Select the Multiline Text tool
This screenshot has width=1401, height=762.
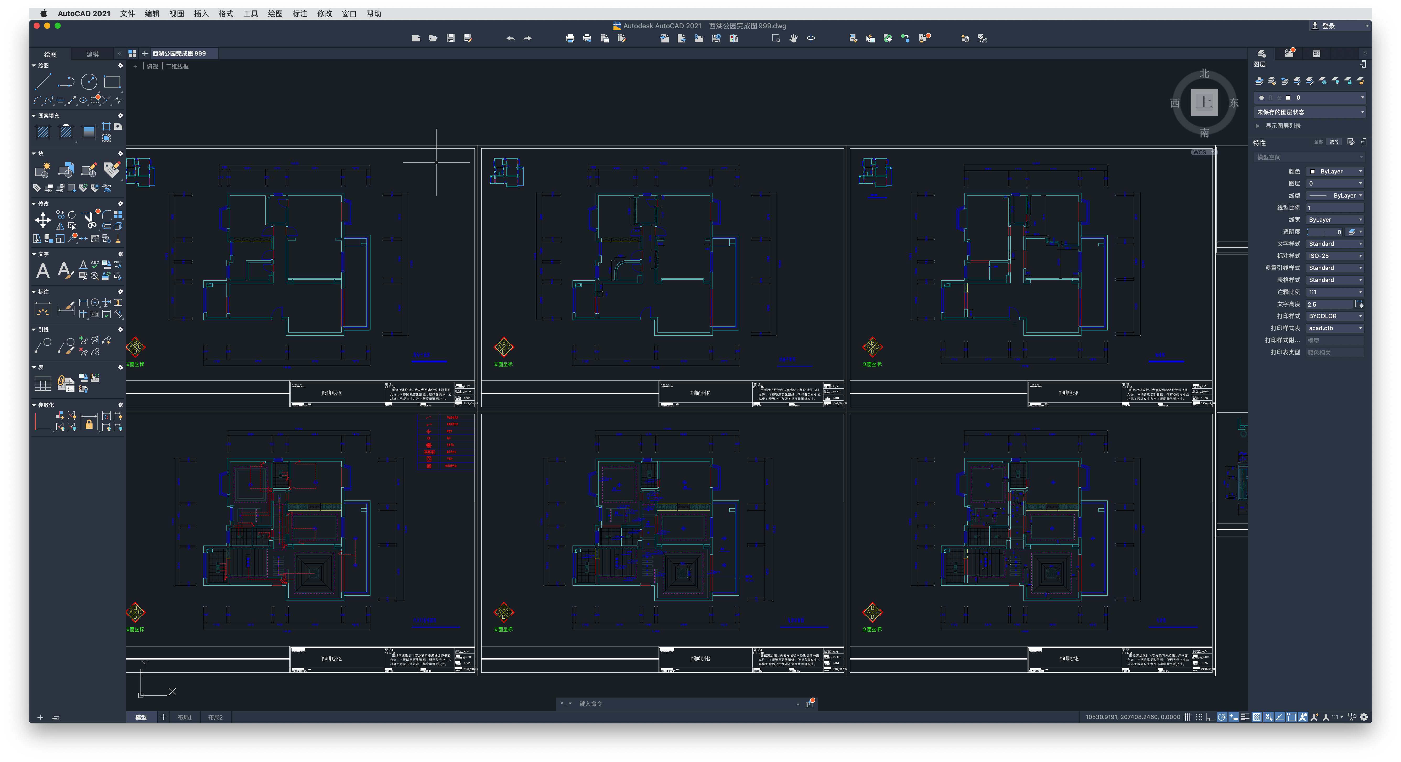click(x=42, y=270)
